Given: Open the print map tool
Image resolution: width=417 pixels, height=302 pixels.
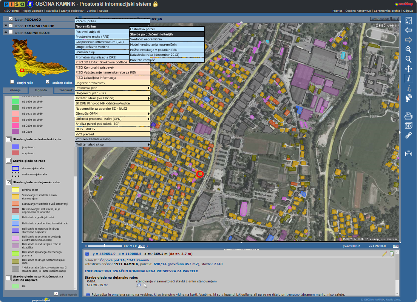Looking at the screenshot, I should [x=408, y=116].
